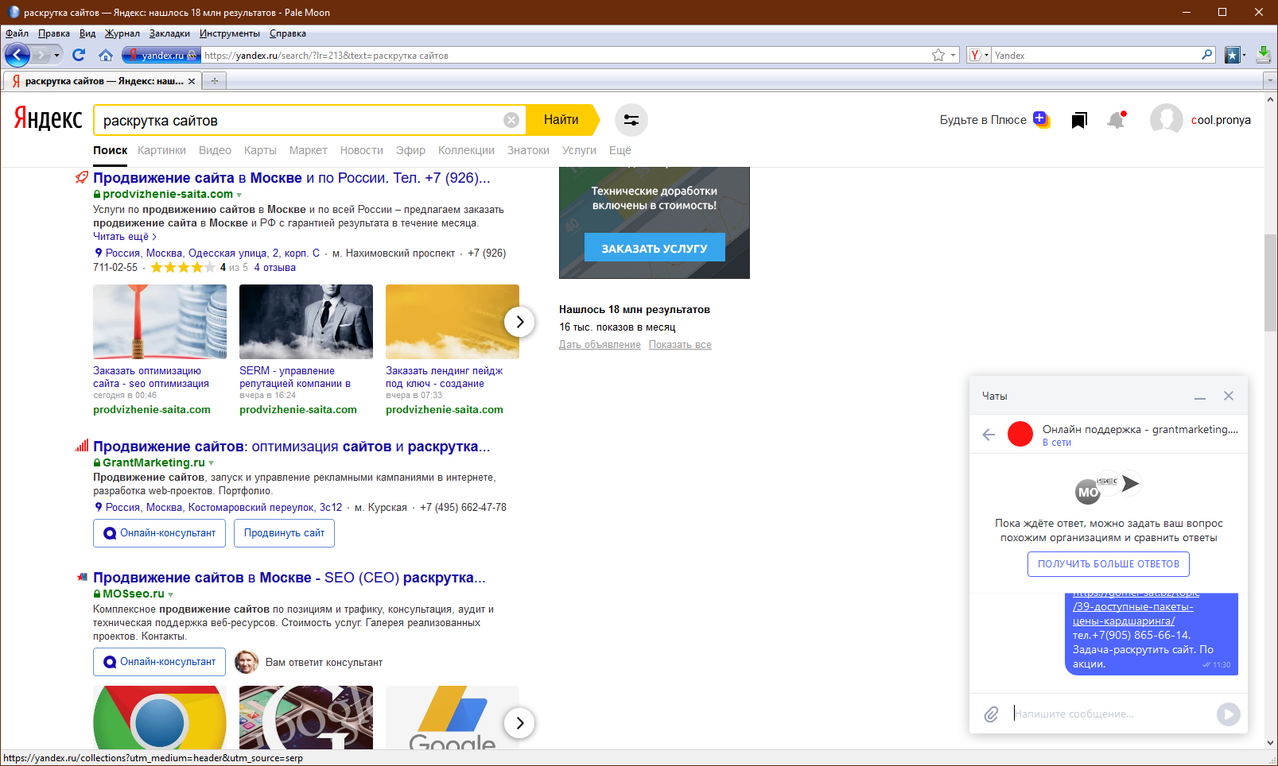Open notifications bell icon
Image resolution: width=1278 pixels, height=766 pixels.
[1117, 120]
